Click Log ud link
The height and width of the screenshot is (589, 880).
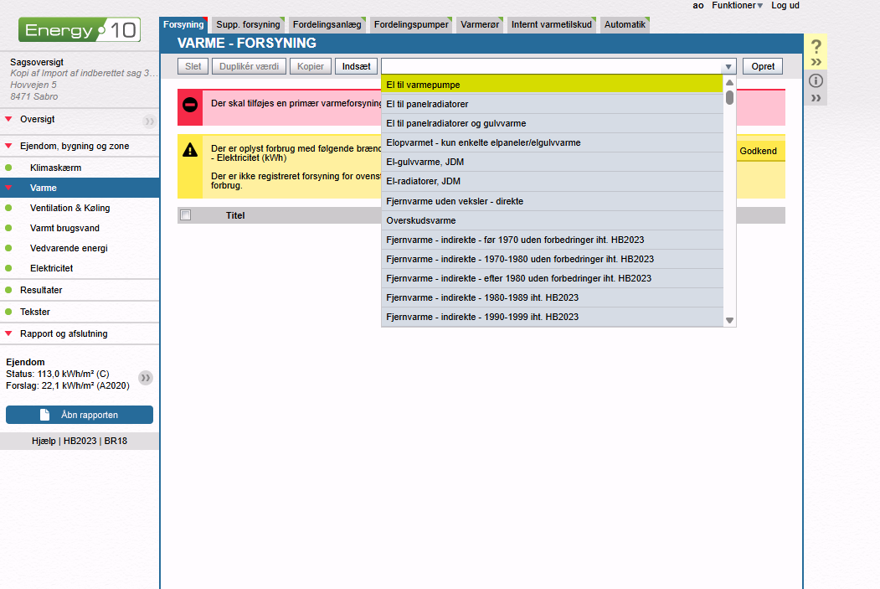tap(785, 5)
